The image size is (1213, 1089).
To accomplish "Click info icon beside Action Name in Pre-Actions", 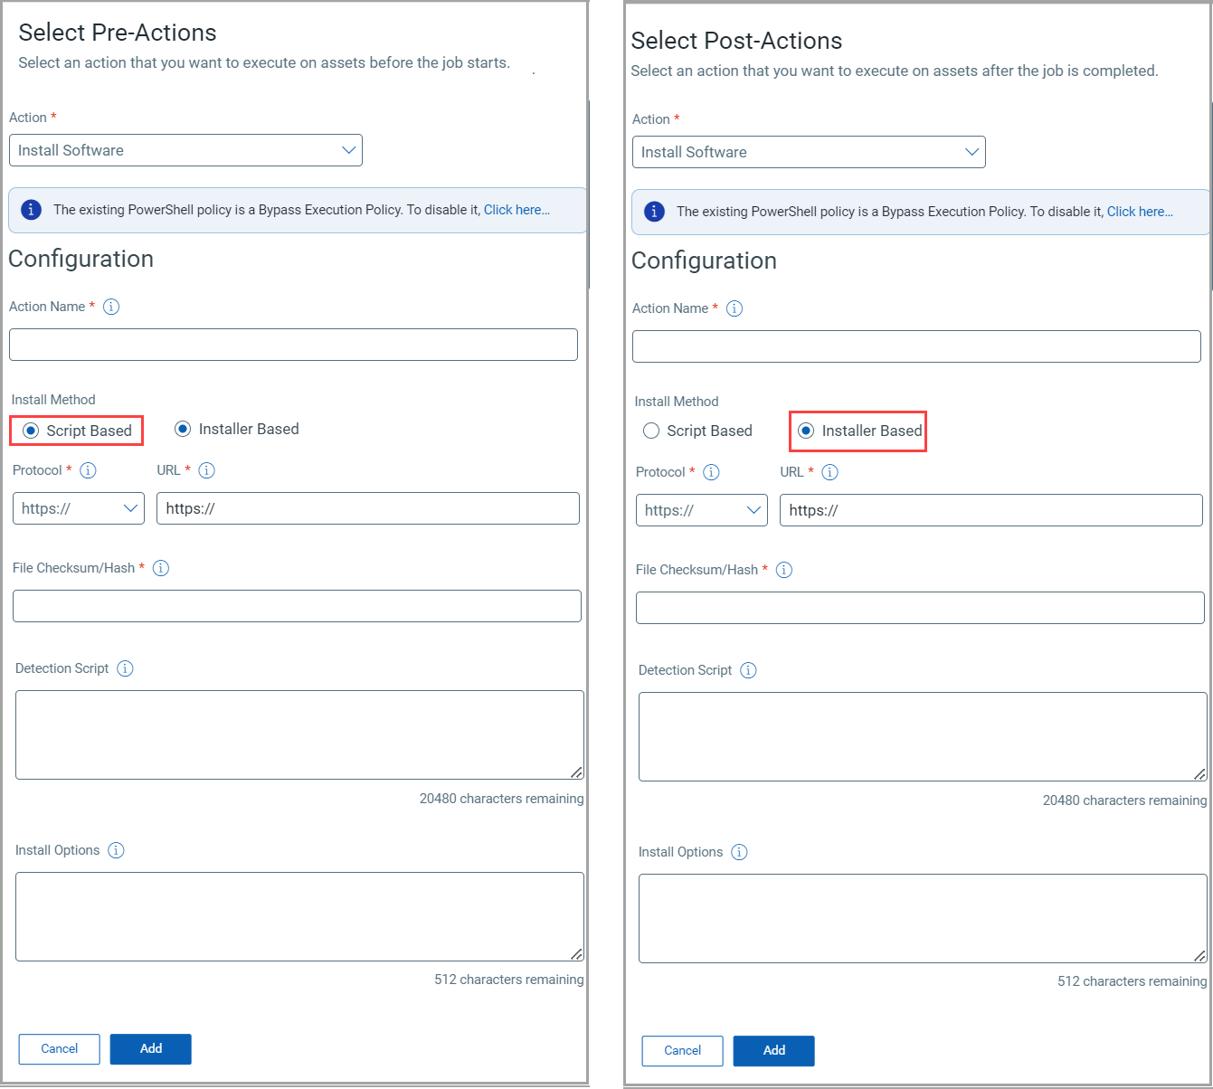I will coord(111,307).
